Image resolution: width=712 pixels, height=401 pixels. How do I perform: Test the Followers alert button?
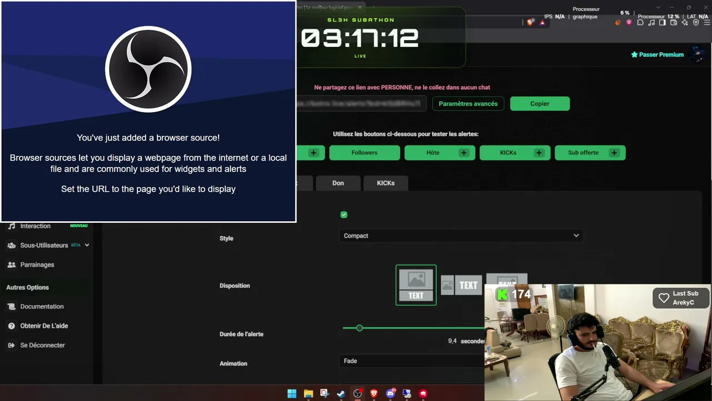[x=364, y=153]
